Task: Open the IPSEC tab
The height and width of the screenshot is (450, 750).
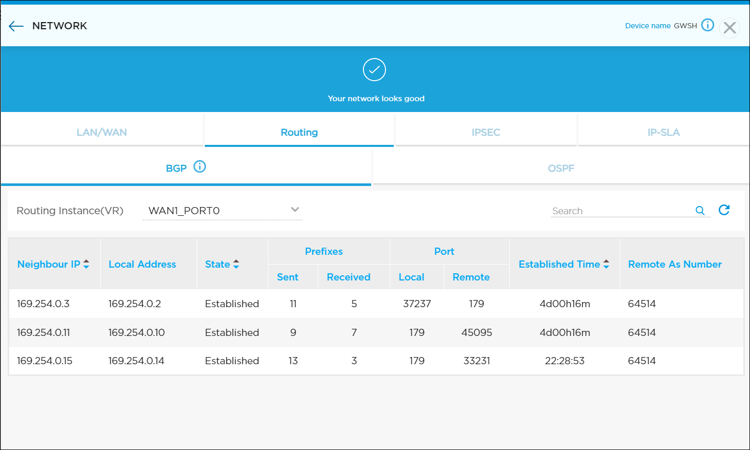Action: click(x=486, y=132)
